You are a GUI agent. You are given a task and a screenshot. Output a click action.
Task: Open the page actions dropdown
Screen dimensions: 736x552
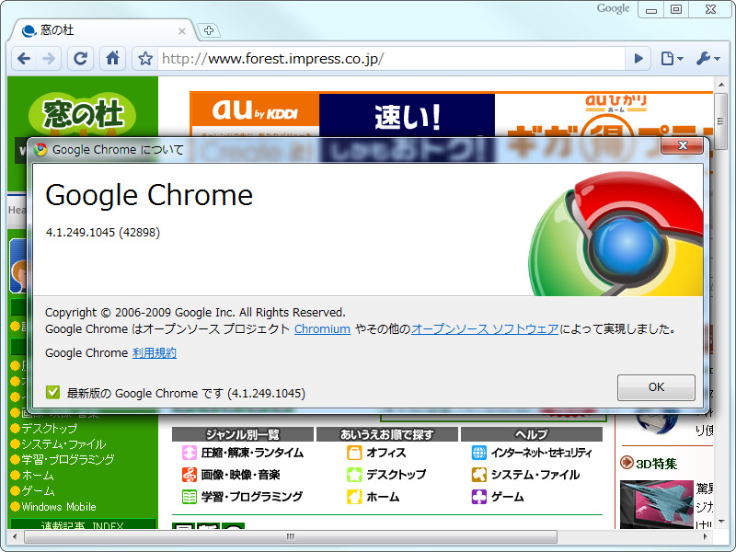coord(666,58)
